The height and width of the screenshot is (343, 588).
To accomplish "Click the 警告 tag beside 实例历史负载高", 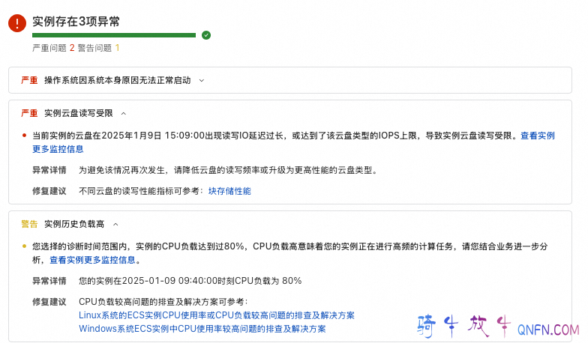I will click(x=29, y=223).
